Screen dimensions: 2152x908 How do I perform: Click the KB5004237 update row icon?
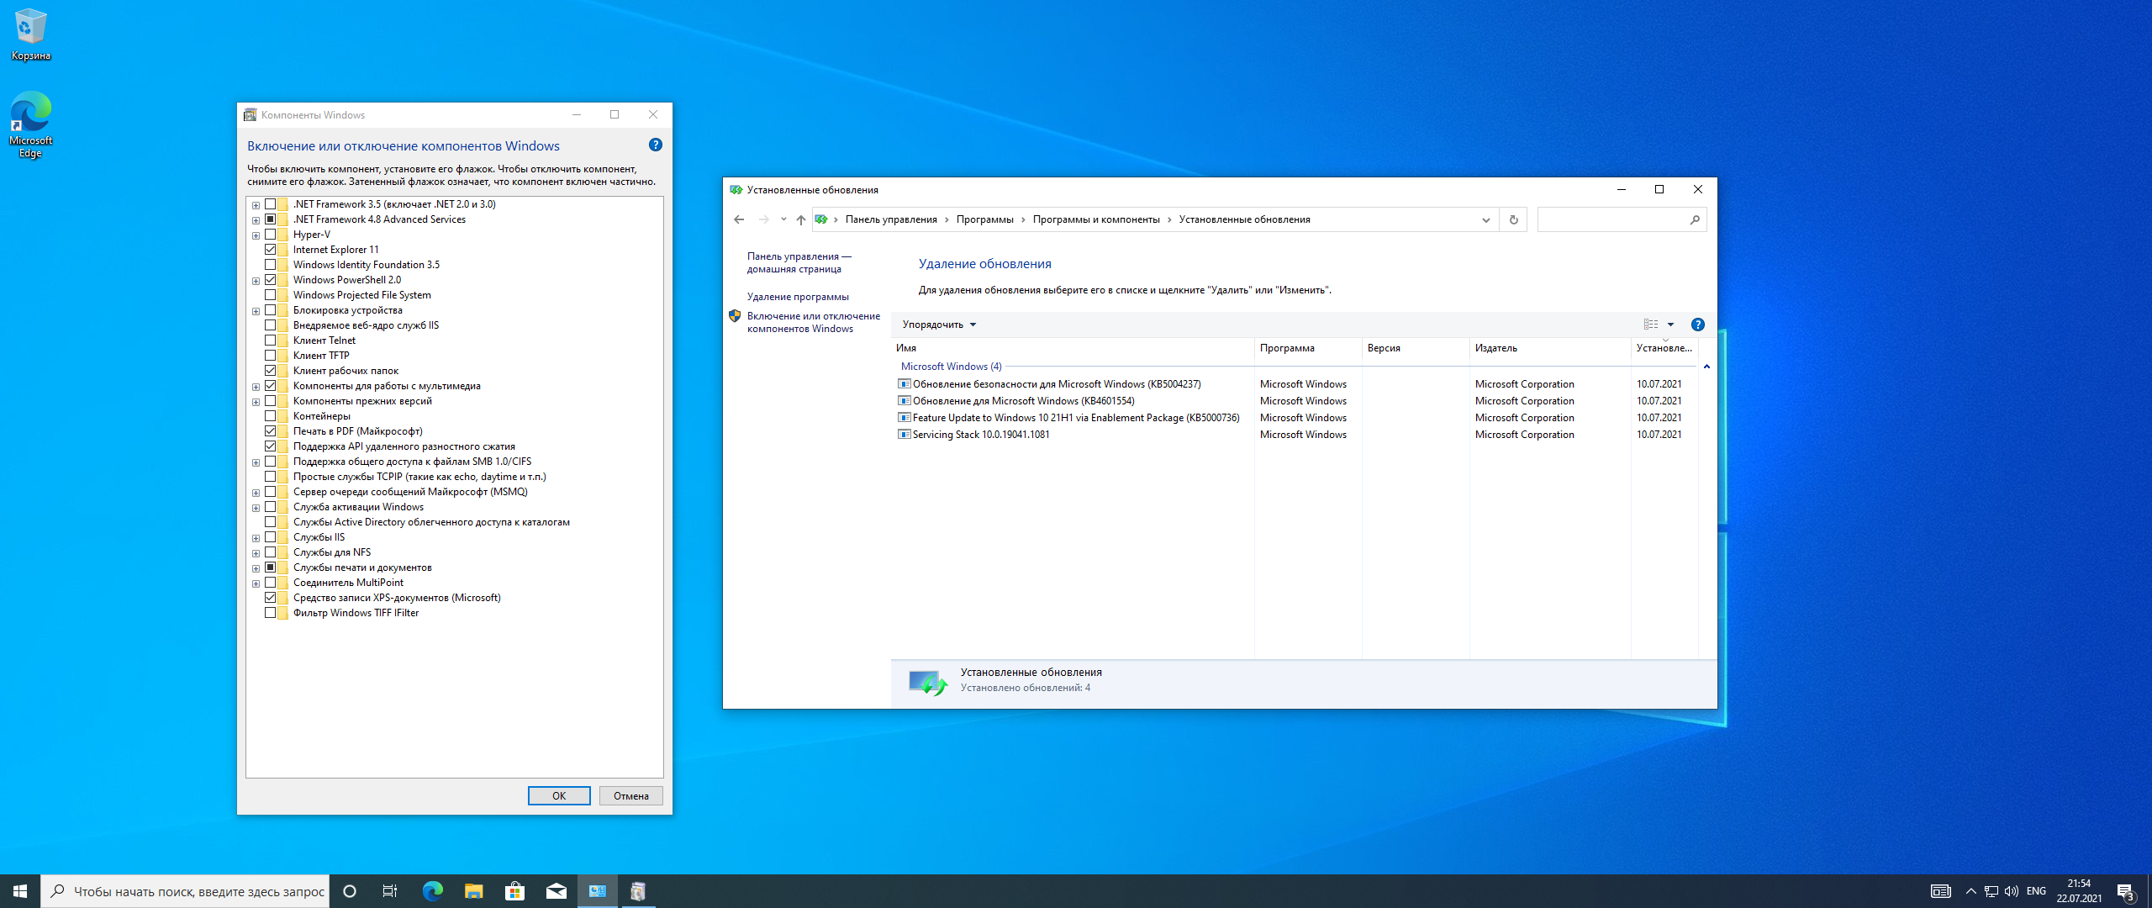[x=905, y=384]
